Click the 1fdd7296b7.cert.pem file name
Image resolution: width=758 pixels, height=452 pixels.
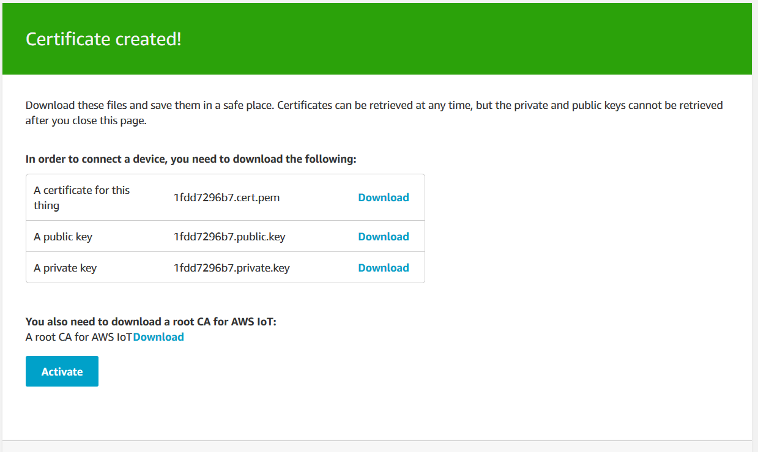pos(227,198)
